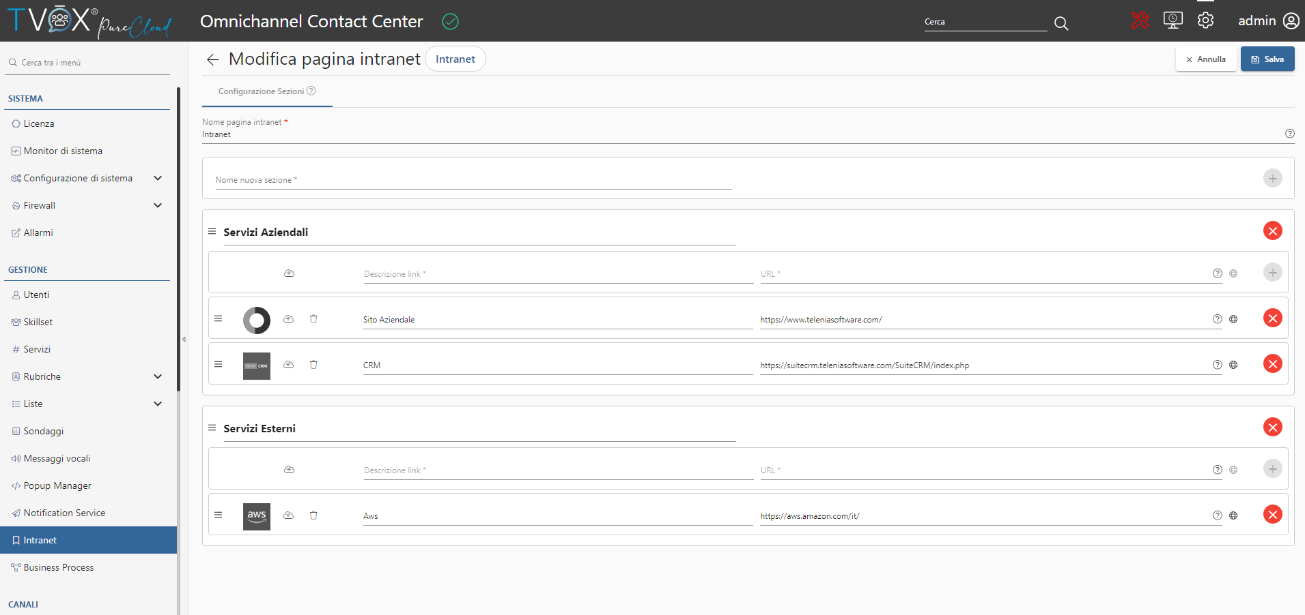Screen dimensions: 1305x615
Task: Click URL help icon in CRM row
Action: (x=1217, y=365)
